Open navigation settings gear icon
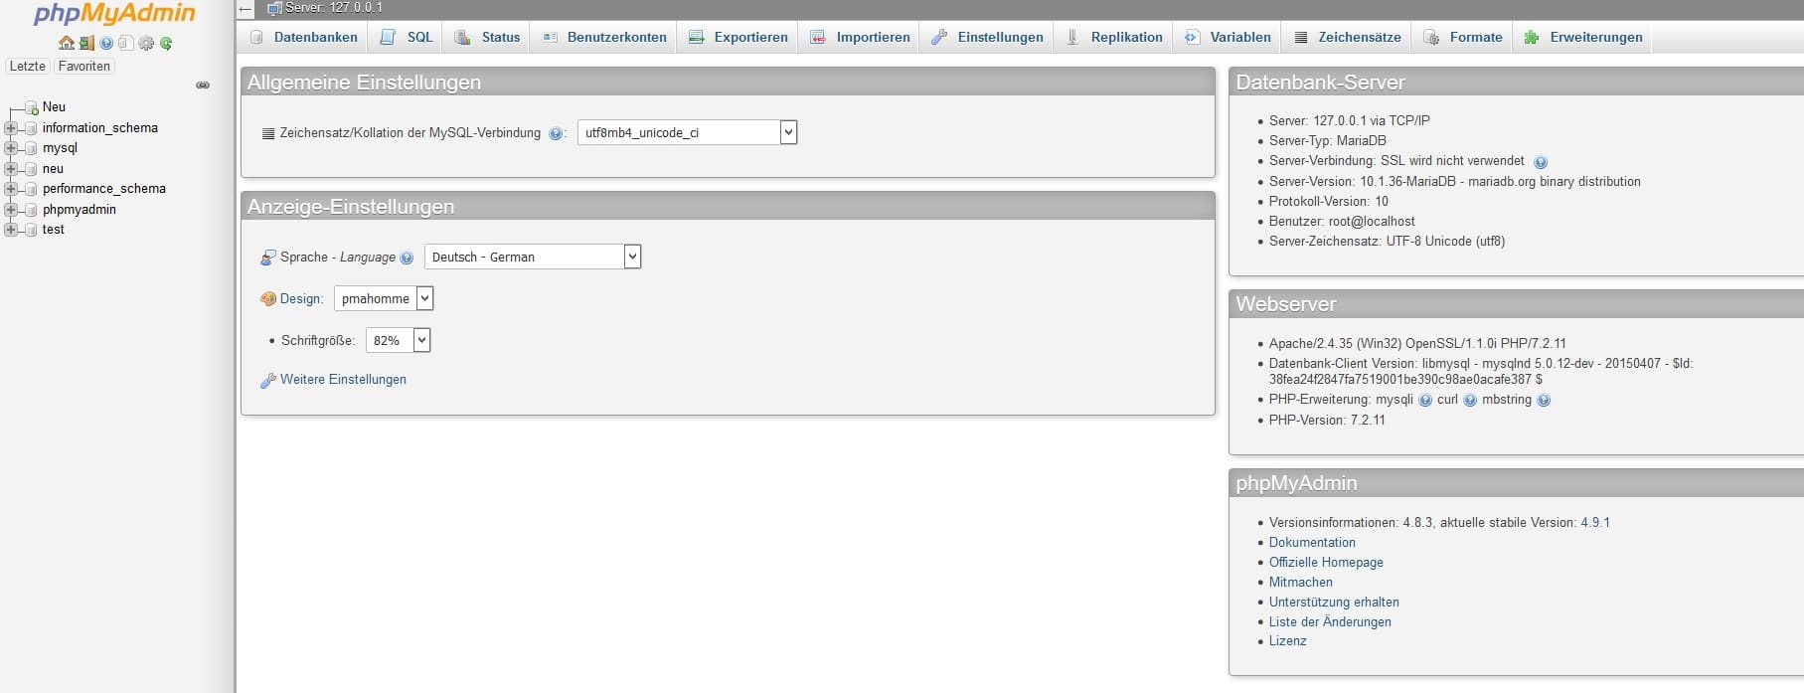 click(x=146, y=43)
